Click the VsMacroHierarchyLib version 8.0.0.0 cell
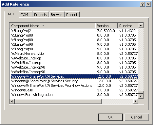 click(x=103, y=54)
